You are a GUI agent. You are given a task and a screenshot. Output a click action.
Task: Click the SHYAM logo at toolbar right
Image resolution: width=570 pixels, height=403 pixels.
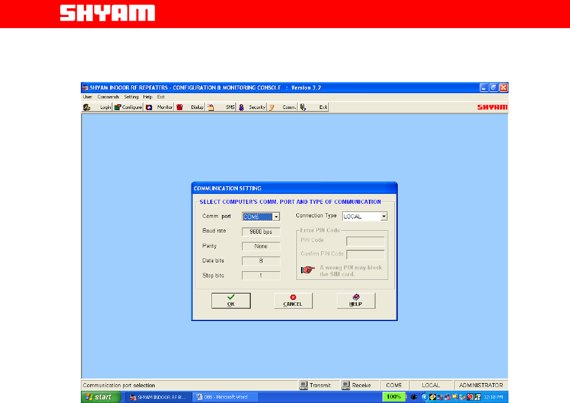tap(492, 107)
